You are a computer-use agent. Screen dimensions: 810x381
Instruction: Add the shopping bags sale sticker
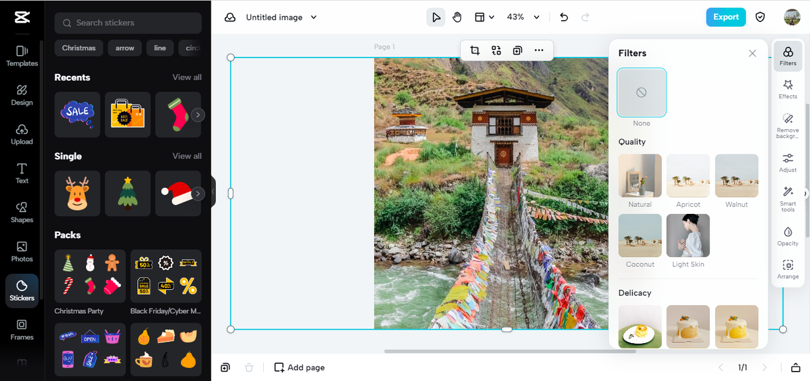[128, 115]
